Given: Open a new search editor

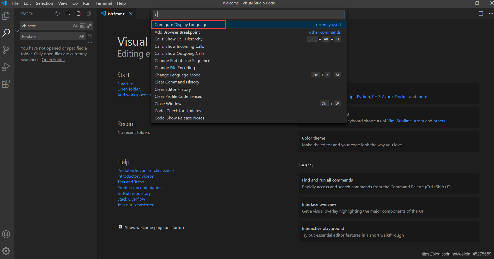Looking at the screenshot, I should point(78,14).
